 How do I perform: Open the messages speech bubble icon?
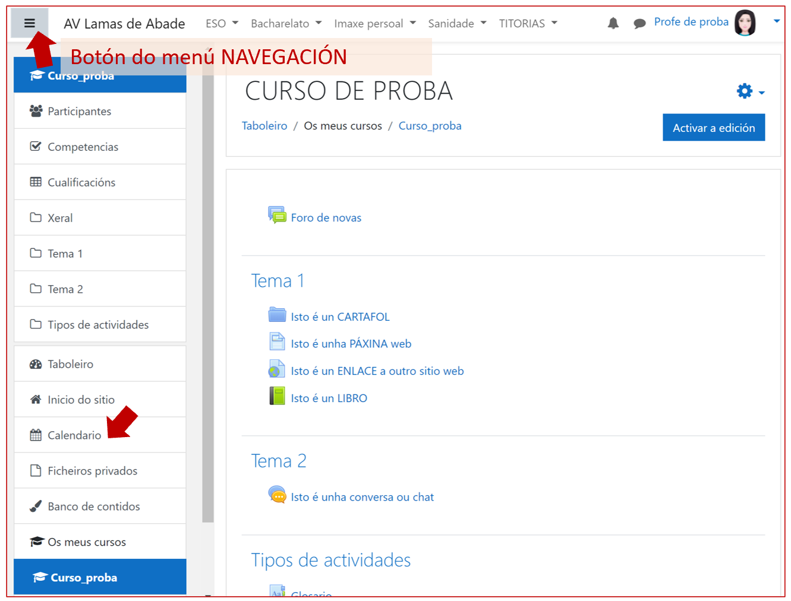tap(639, 24)
